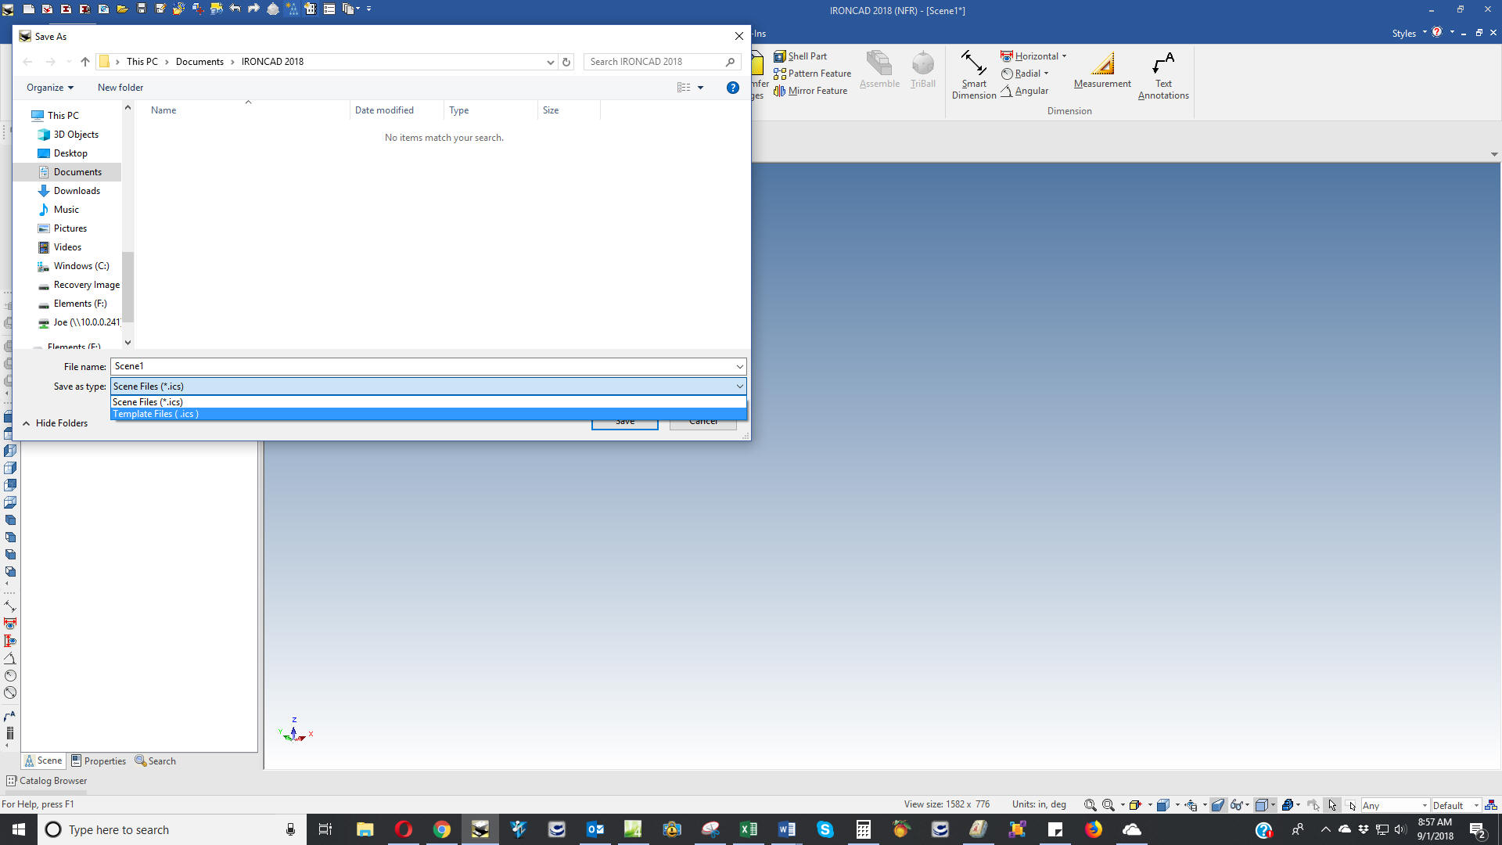Open the view options dropdown arrow
The width and height of the screenshot is (1502, 845).
(x=700, y=88)
